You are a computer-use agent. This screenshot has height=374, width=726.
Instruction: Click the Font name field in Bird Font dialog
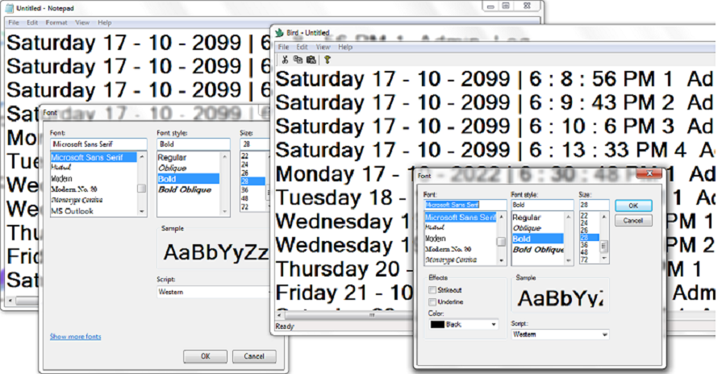pos(465,205)
